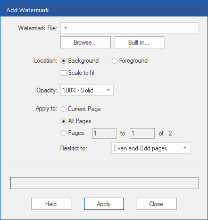Click the starting page number field
The image size is (208, 220).
[x=104, y=133]
